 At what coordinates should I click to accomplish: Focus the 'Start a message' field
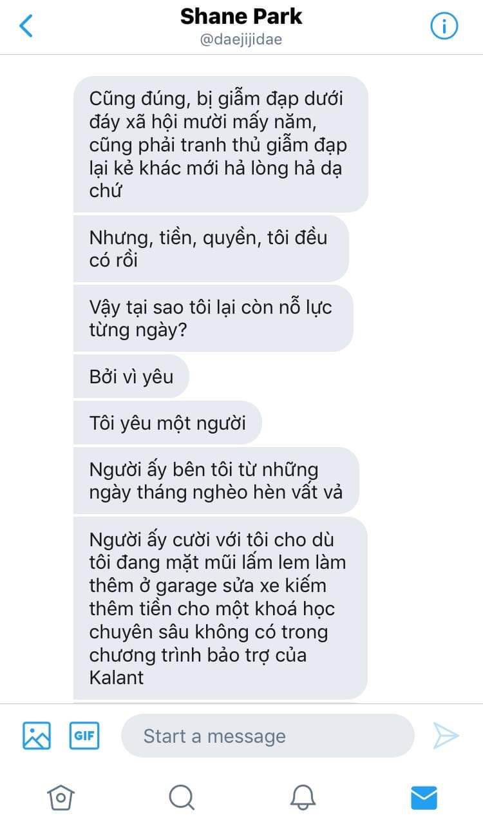tap(267, 736)
